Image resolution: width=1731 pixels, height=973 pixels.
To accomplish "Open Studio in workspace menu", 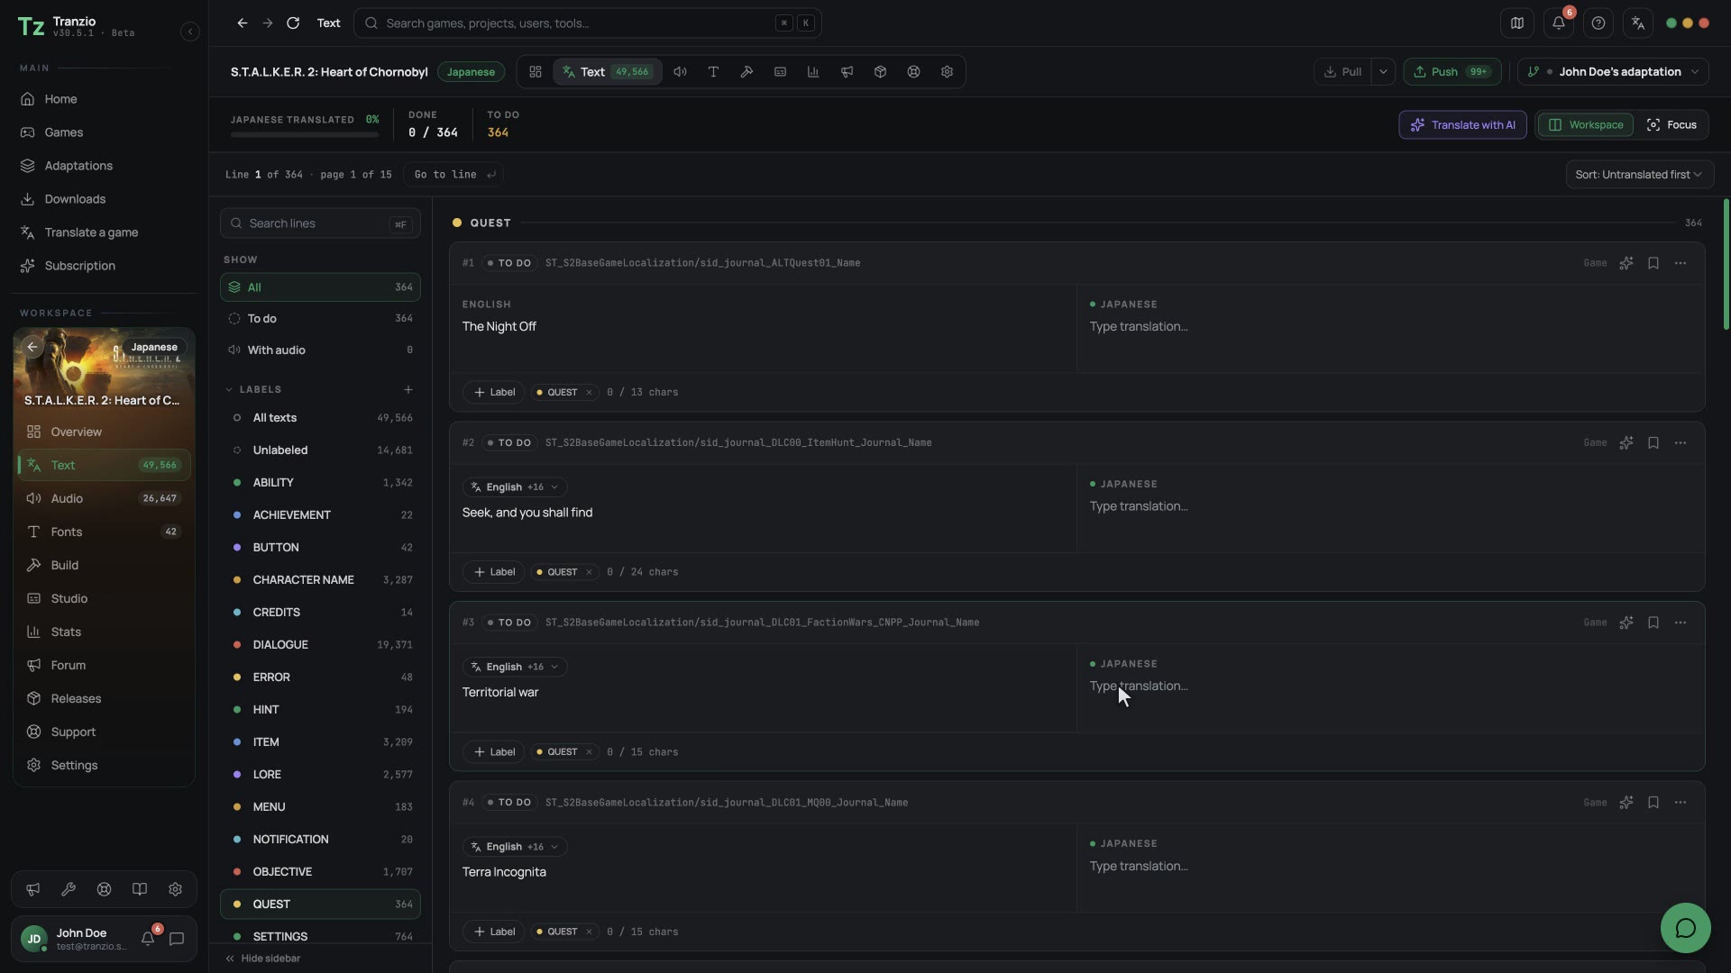I will pyautogui.click(x=104, y=598).
